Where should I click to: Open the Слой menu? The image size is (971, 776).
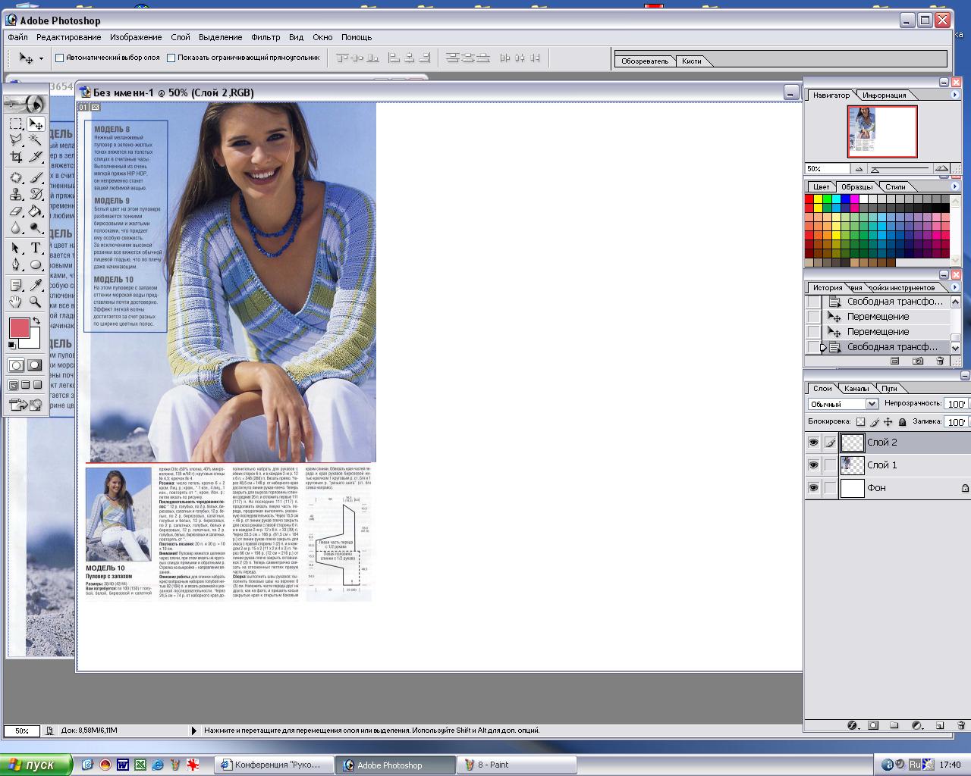click(x=181, y=37)
